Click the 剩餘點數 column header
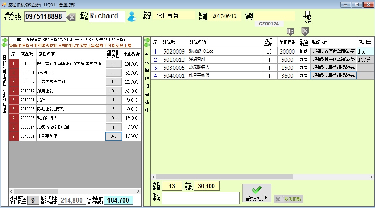 132,54
